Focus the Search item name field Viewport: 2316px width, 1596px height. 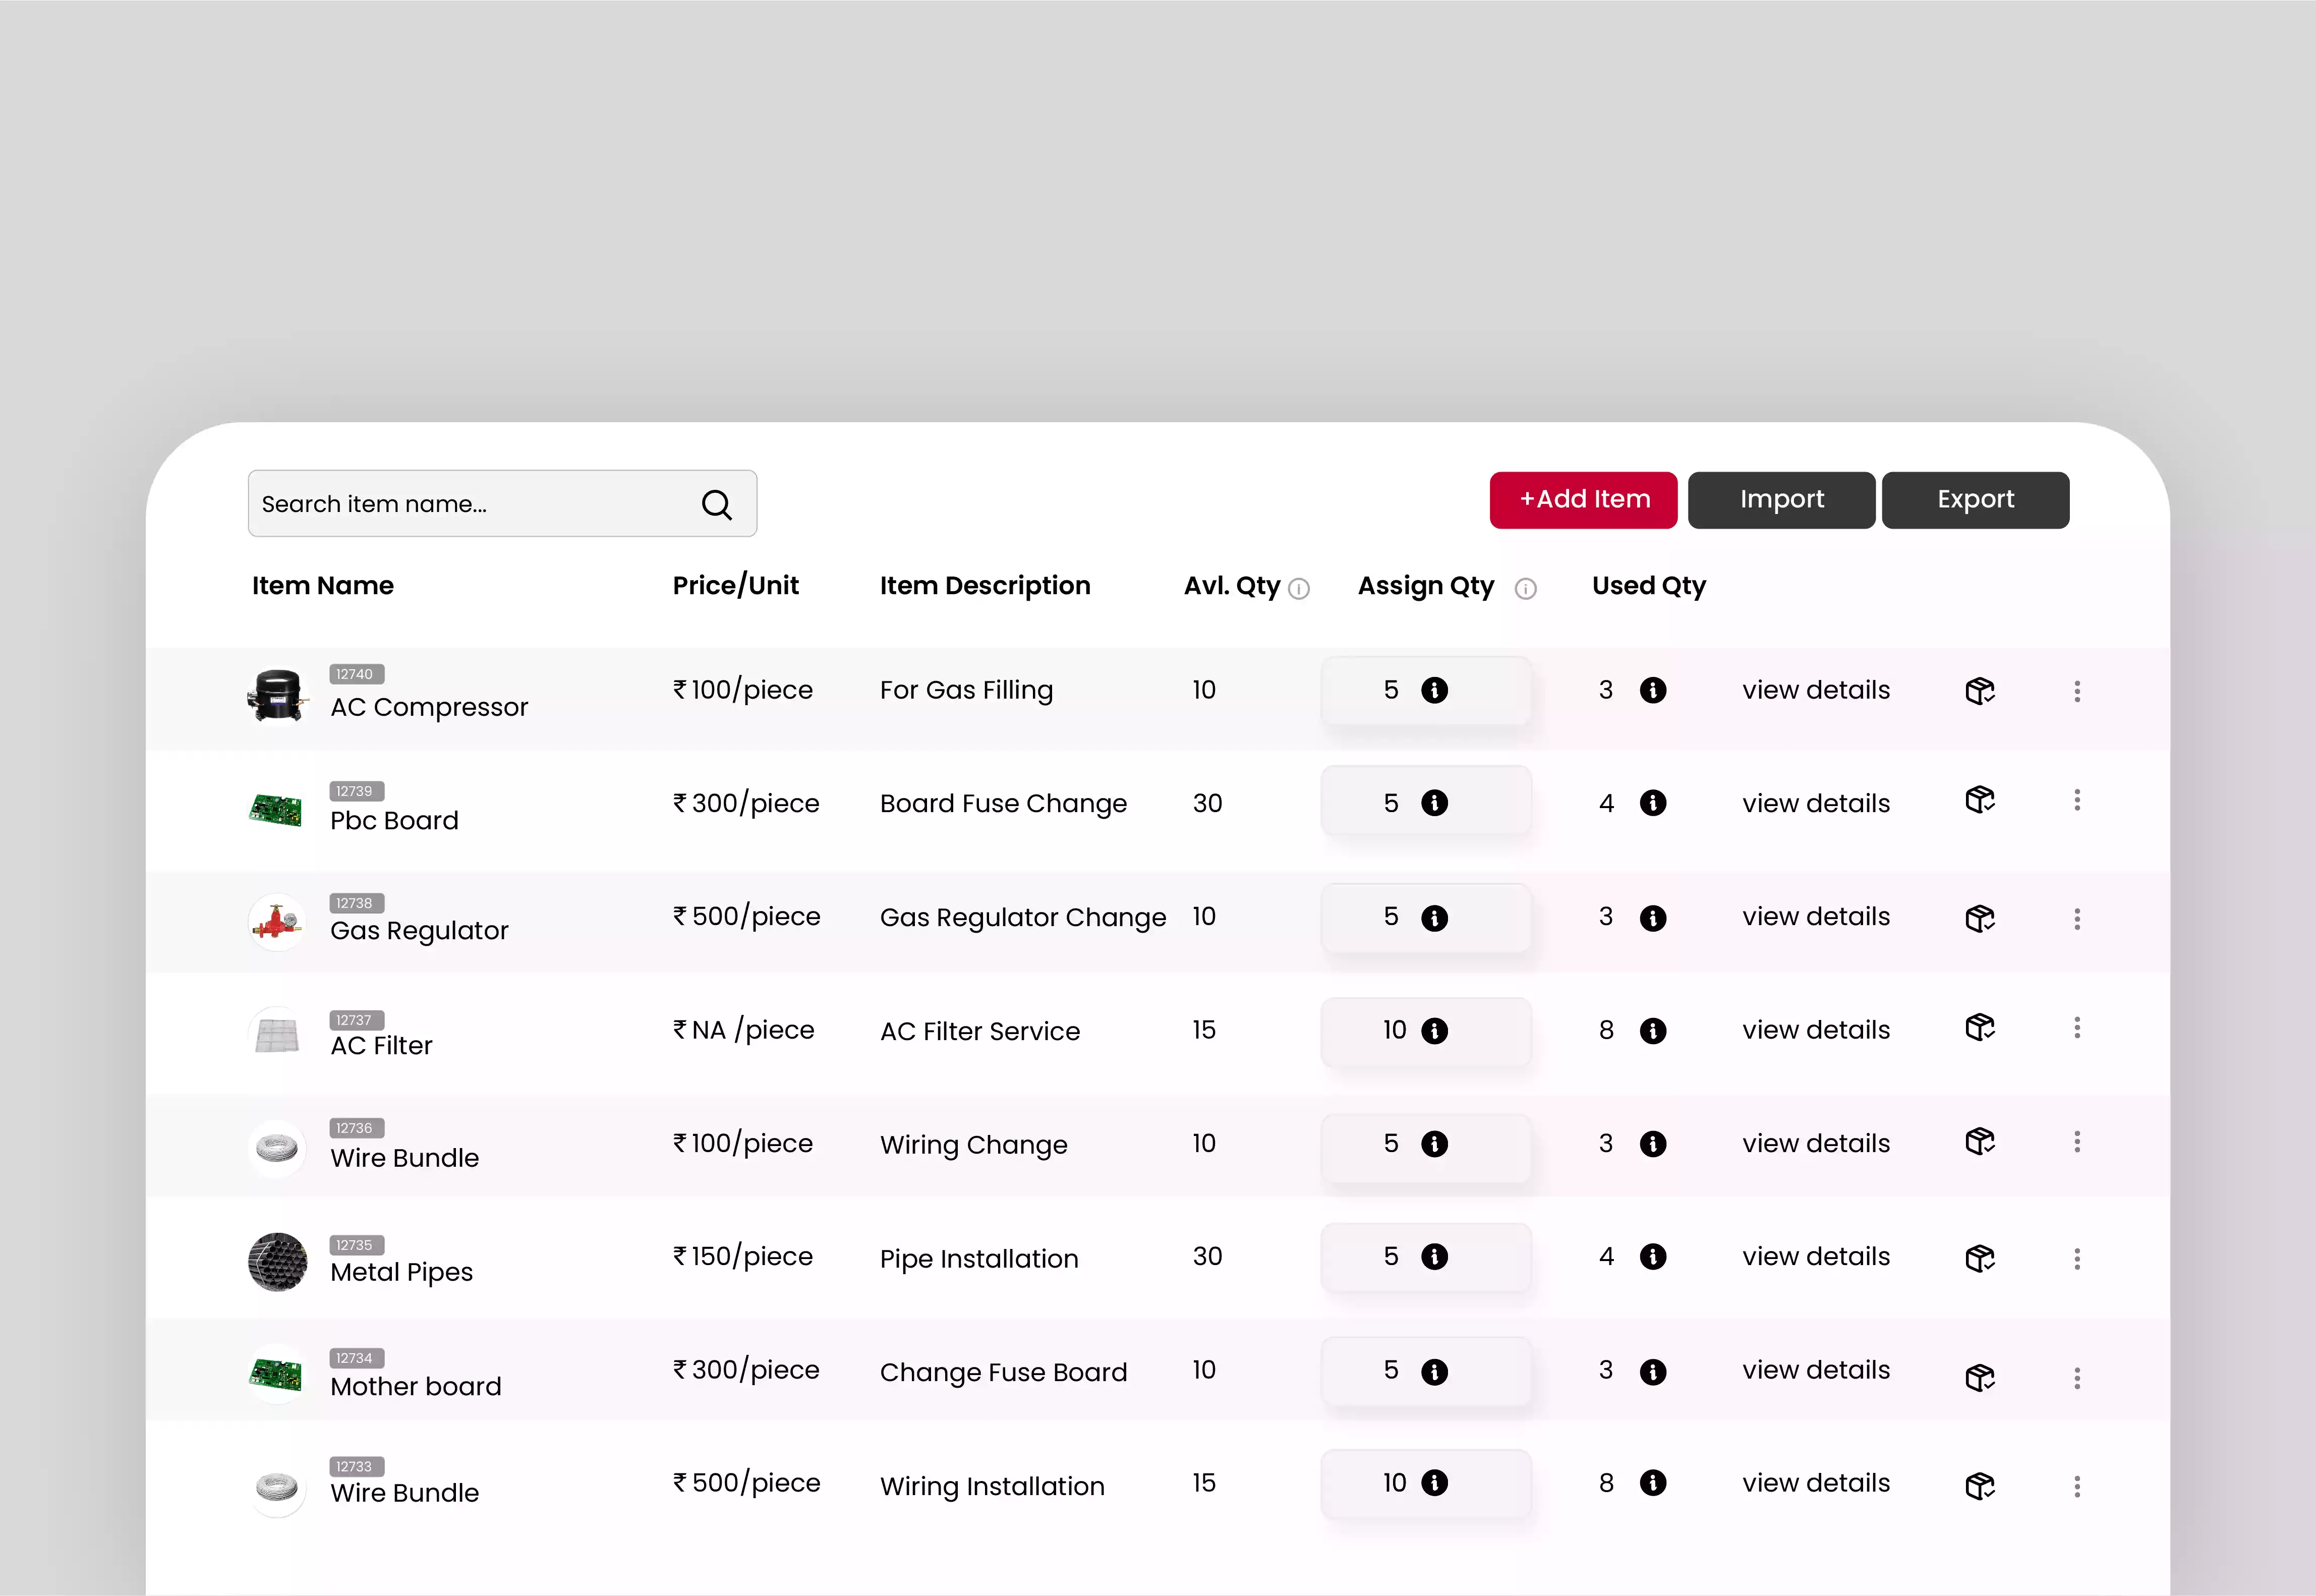(x=503, y=504)
